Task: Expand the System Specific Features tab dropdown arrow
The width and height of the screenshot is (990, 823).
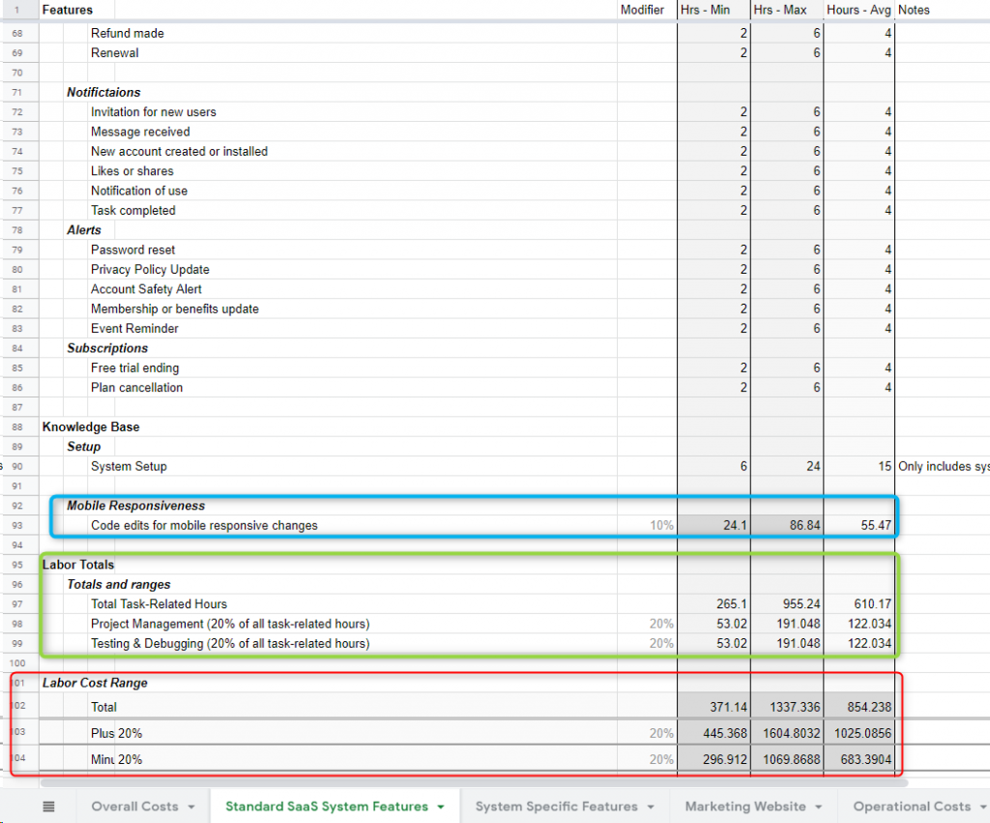Action: tap(651, 807)
